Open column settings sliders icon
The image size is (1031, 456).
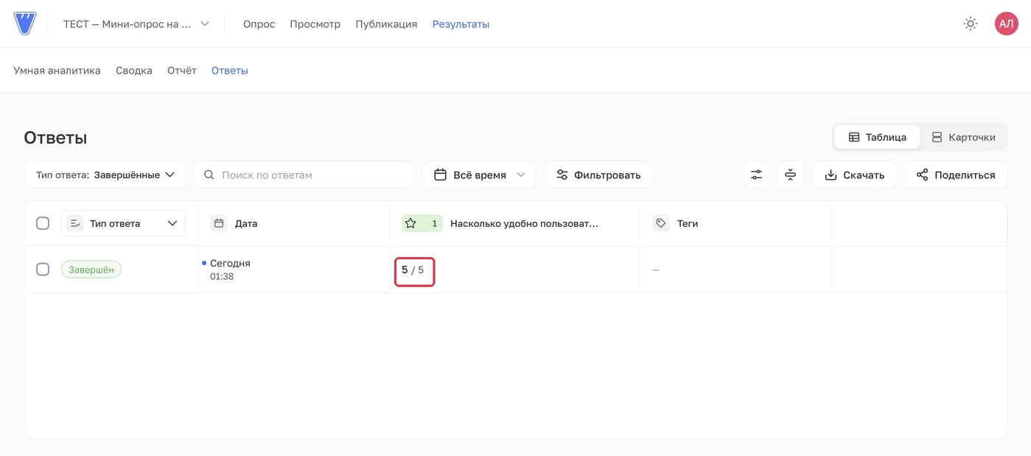click(757, 175)
